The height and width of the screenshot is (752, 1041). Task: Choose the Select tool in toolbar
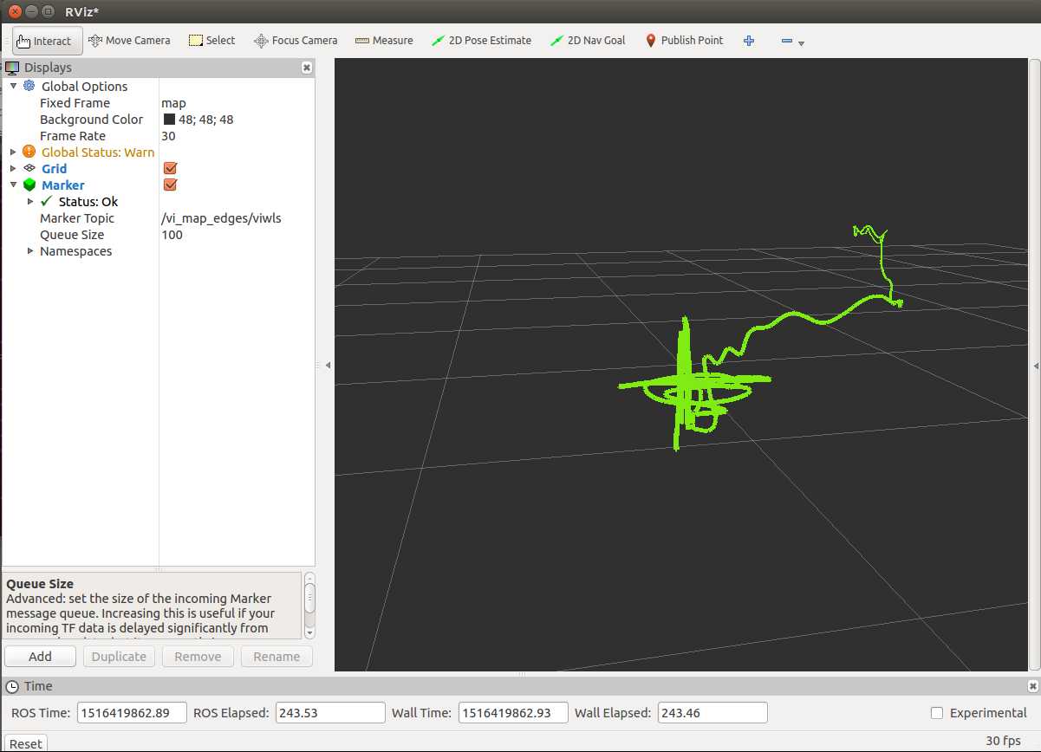tap(211, 41)
